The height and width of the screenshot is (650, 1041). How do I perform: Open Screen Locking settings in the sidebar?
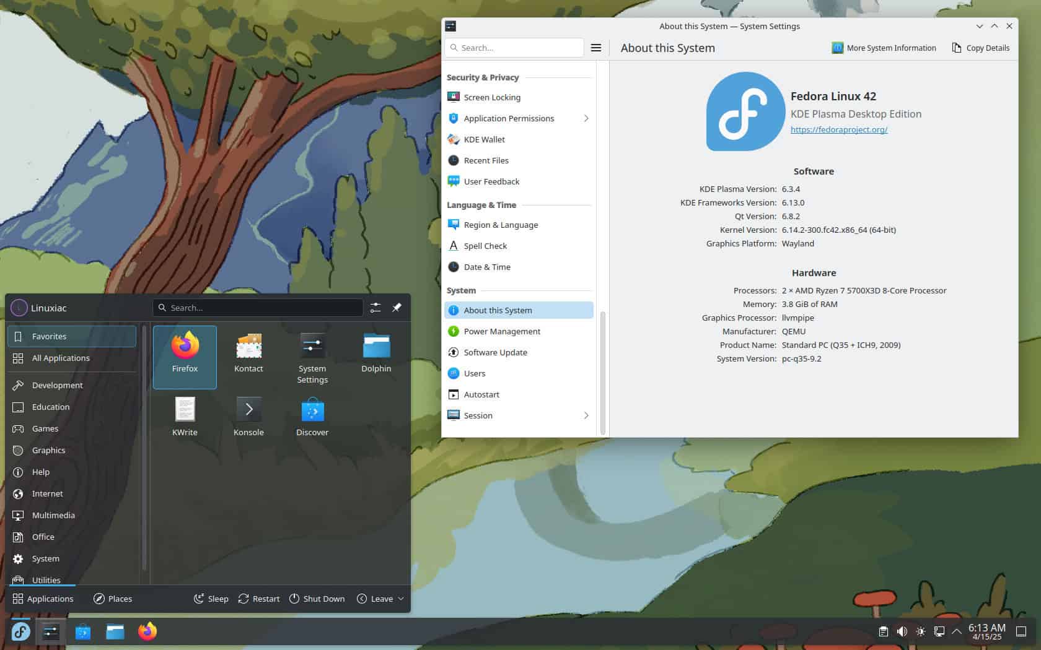(492, 97)
